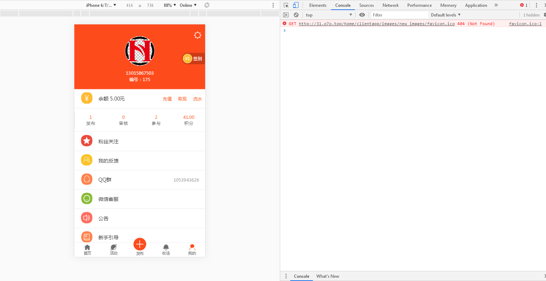Click the console Filter input field
This screenshot has height=281, width=546.
[x=399, y=15]
